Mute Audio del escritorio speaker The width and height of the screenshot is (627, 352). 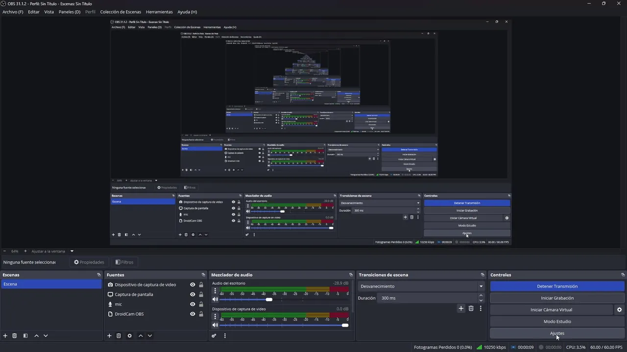click(x=215, y=299)
